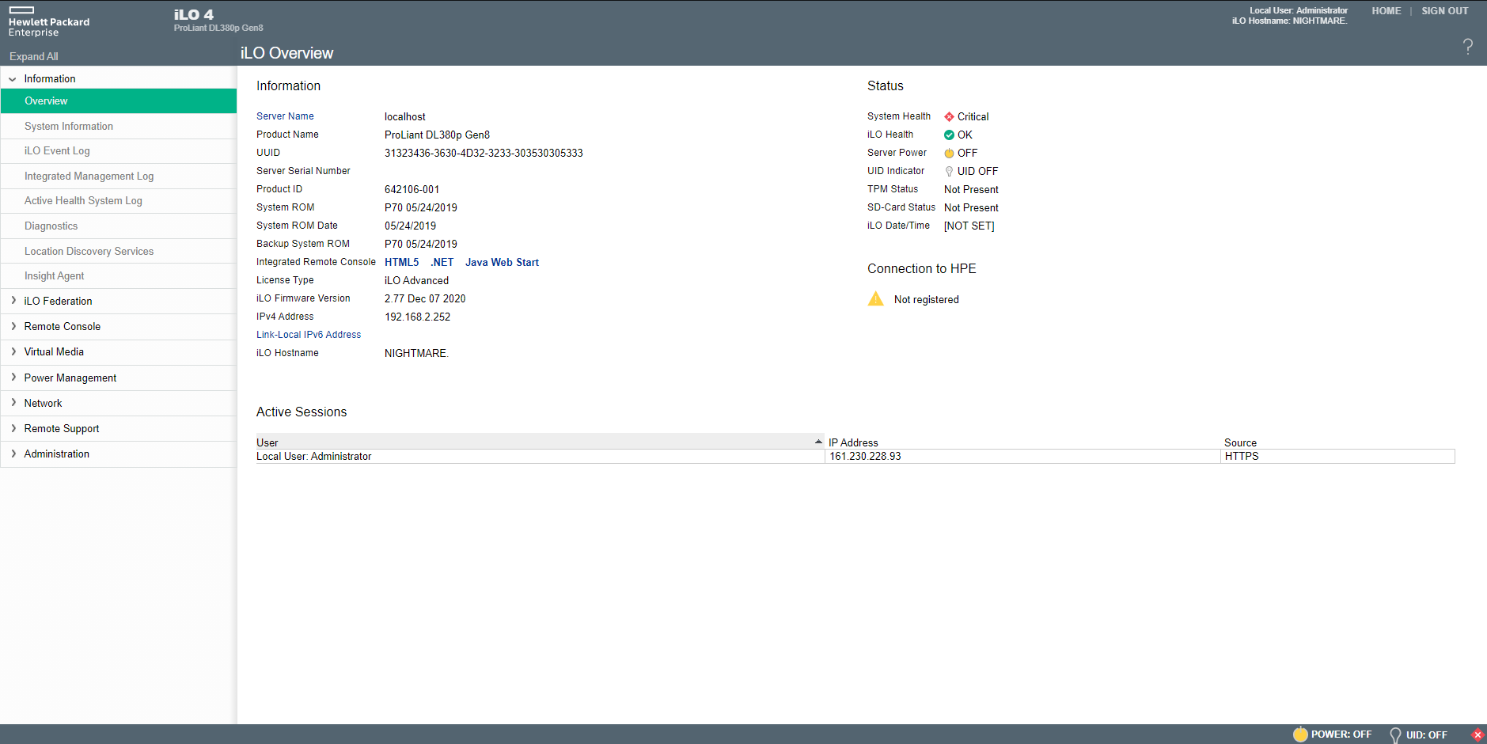Click the Link-Local IPv6 Address link
Viewport: 1487px width, 744px height.
(309, 335)
